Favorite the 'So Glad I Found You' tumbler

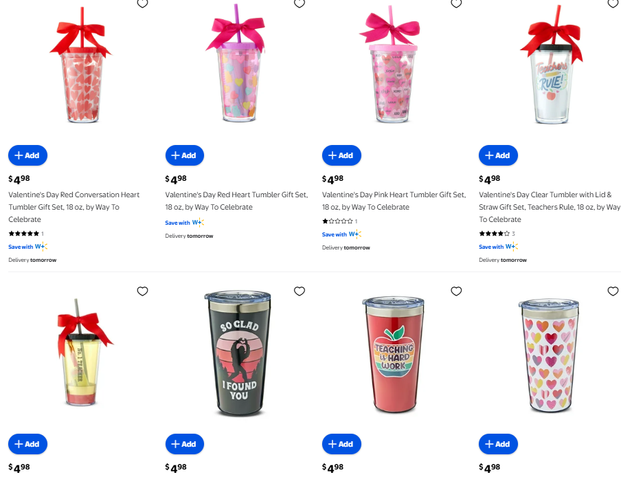tap(300, 291)
